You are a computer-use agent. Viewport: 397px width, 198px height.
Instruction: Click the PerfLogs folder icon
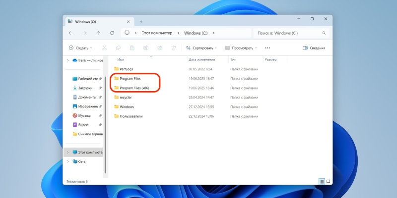pyautogui.click(x=116, y=69)
